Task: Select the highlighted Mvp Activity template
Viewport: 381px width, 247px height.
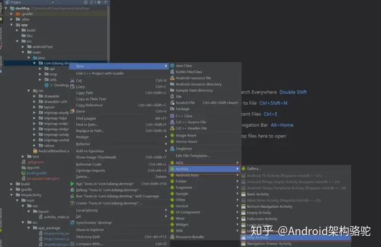Action: (295, 237)
